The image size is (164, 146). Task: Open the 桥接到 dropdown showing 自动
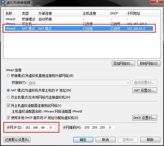tap(79, 83)
